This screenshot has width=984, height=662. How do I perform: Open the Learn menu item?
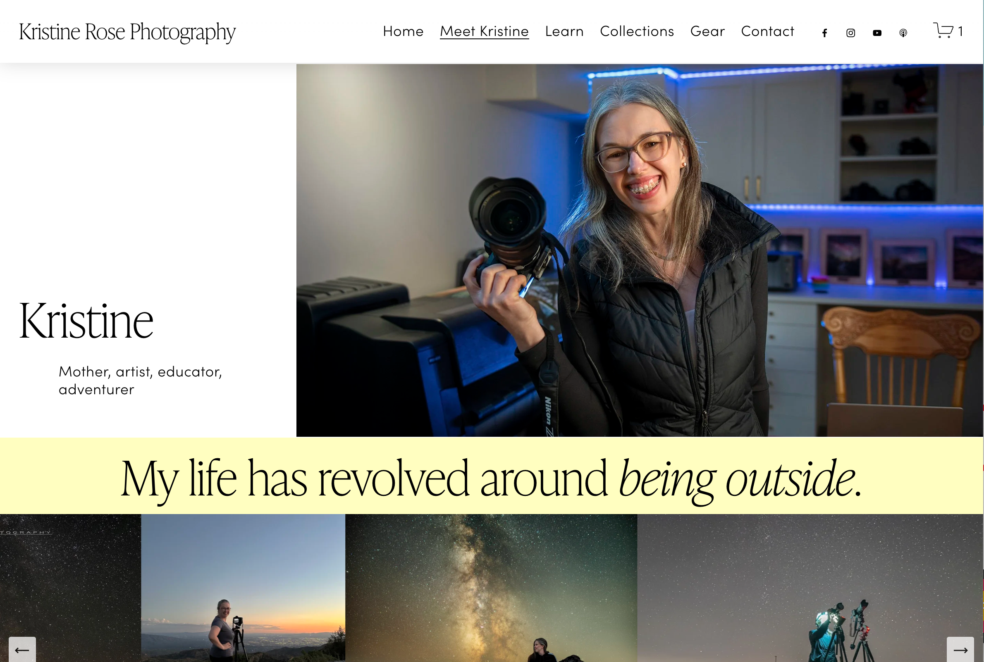tap(564, 31)
